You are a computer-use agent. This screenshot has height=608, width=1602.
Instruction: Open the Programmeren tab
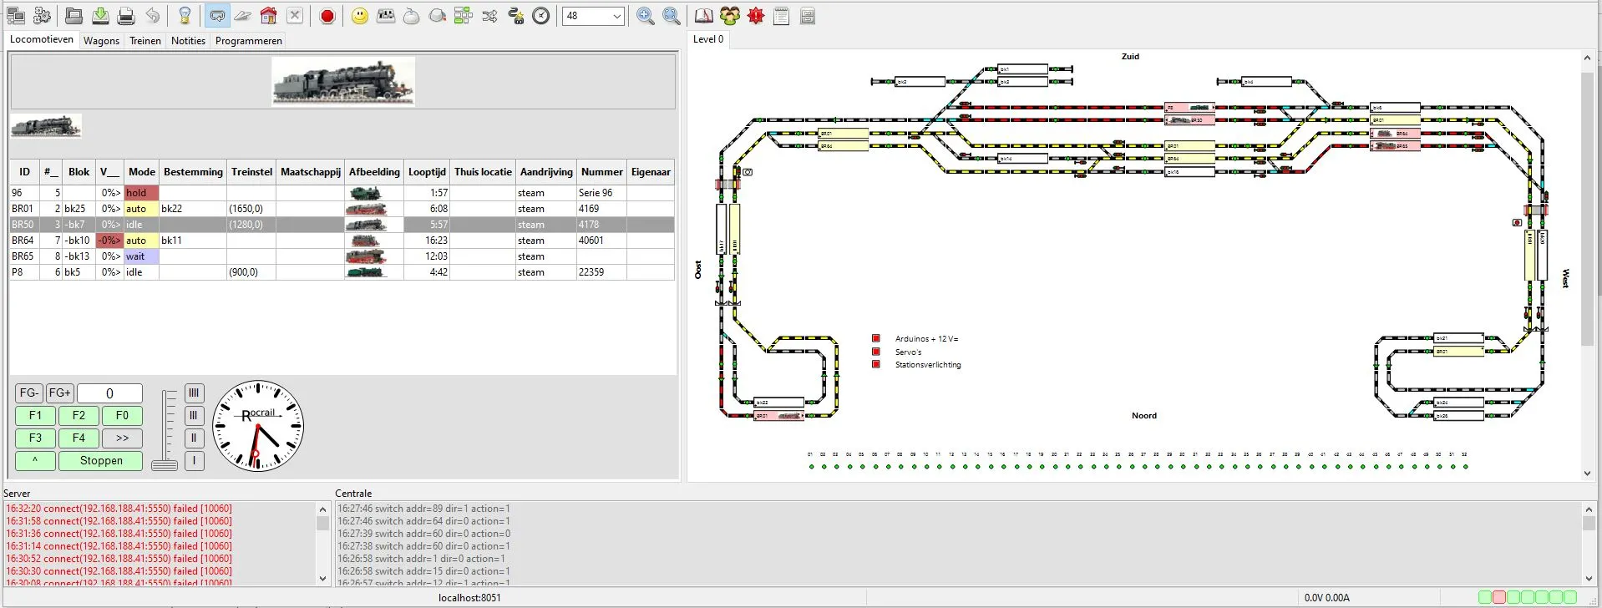[x=248, y=40]
